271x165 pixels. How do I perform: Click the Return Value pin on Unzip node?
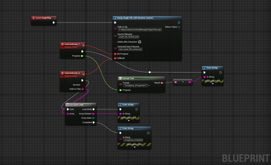(179, 27)
